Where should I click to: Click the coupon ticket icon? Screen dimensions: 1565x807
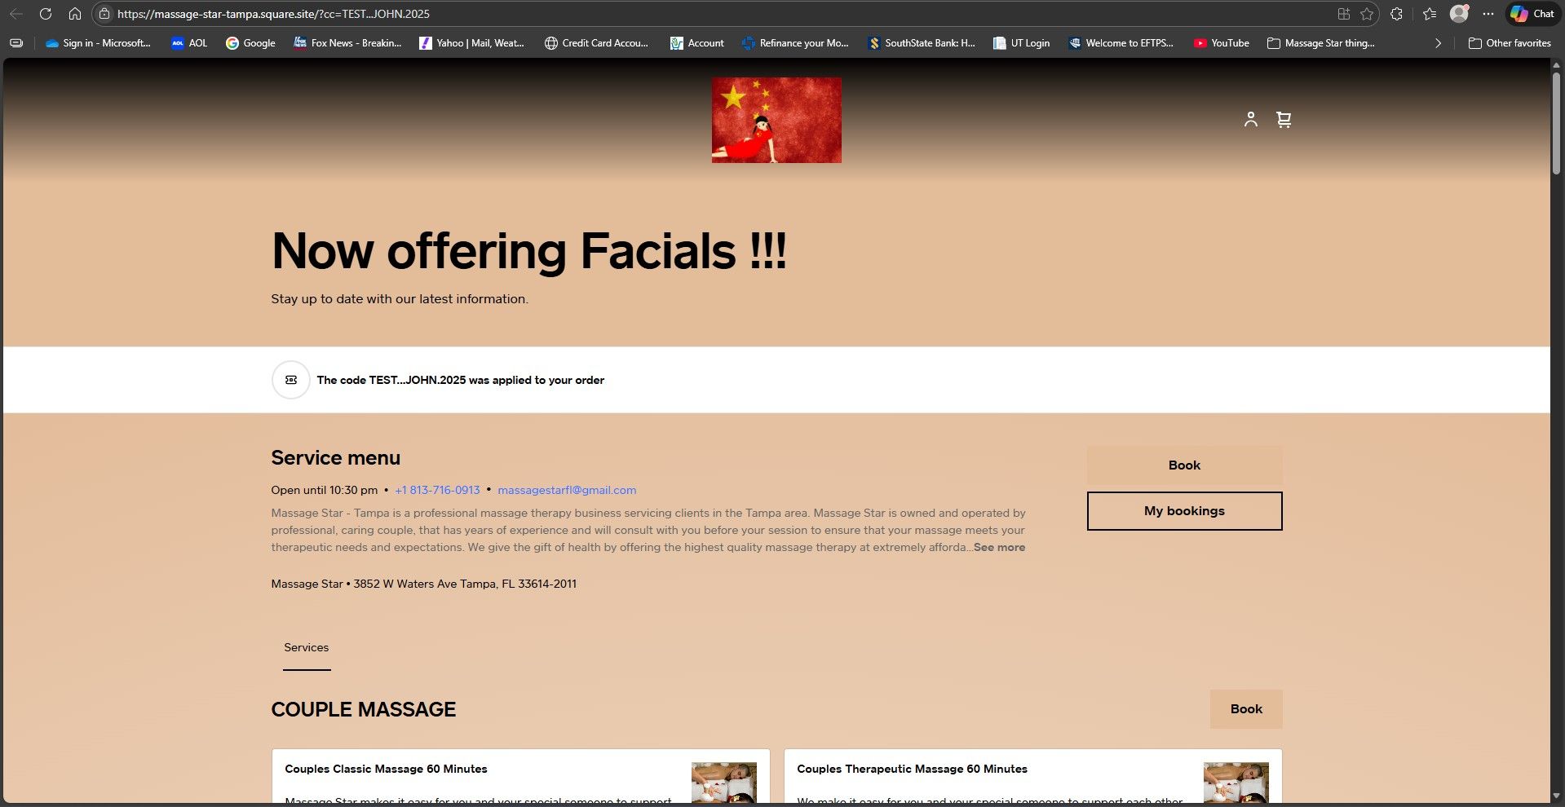pos(291,380)
